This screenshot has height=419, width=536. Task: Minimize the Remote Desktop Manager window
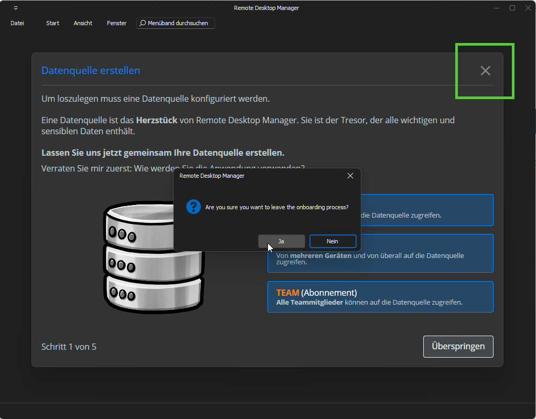tap(497, 8)
